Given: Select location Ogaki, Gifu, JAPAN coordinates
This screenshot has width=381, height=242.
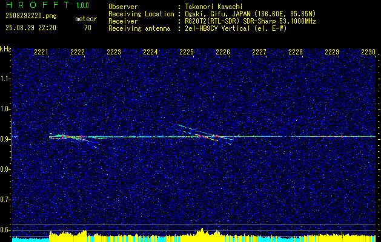Looking at the screenshot, I should pyautogui.click(x=250, y=14).
